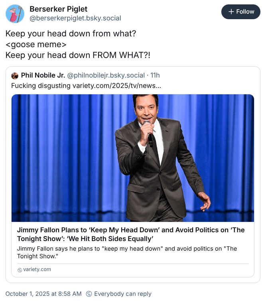Viewport: 266px width, 301px height.
Task: Open the variety.com/2025/tv/news link in quote
Action: tap(117, 86)
